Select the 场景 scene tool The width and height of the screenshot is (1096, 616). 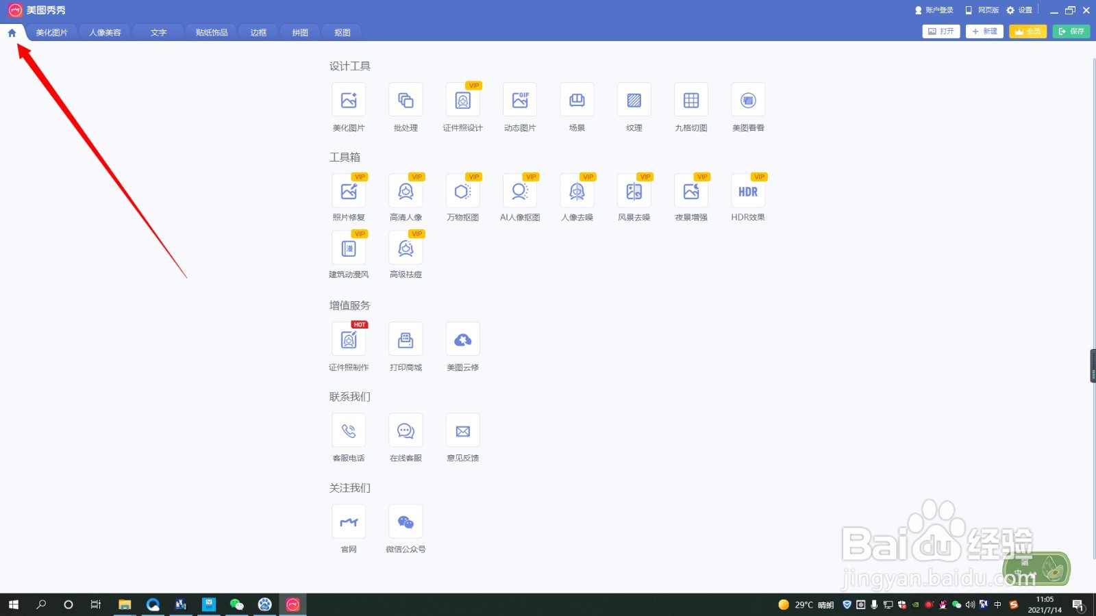coord(577,100)
